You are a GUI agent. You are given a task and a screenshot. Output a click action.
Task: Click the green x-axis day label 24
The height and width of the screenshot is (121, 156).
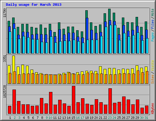[x=114, y=118]
